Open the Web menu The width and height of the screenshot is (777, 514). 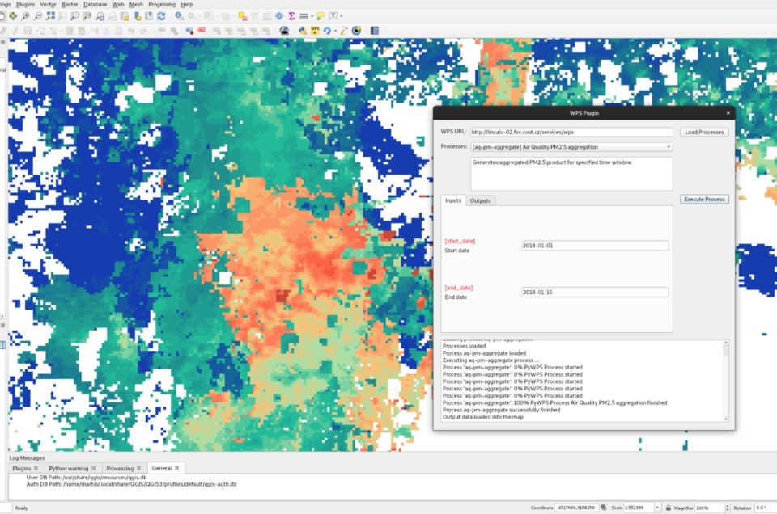(118, 5)
